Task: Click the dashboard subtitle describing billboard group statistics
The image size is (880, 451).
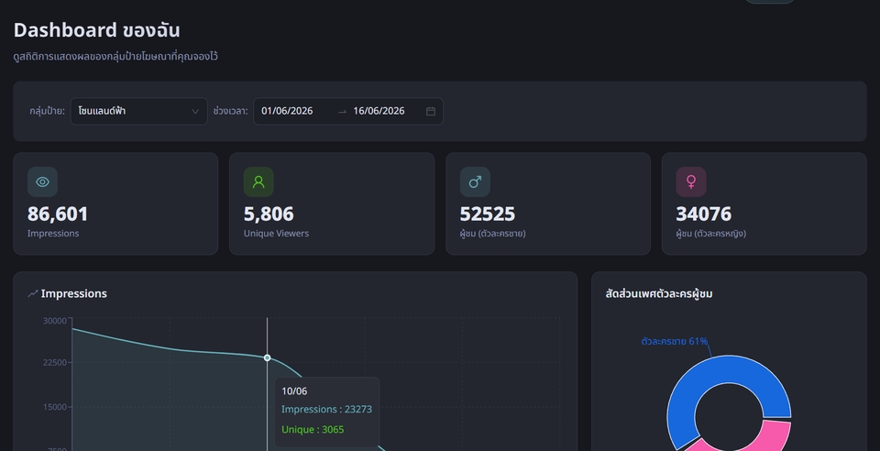Action: 115,56
